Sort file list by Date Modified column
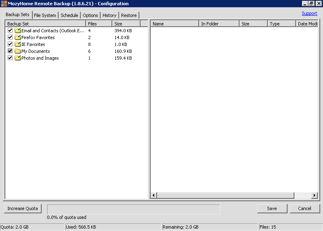 tap(307, 24)
